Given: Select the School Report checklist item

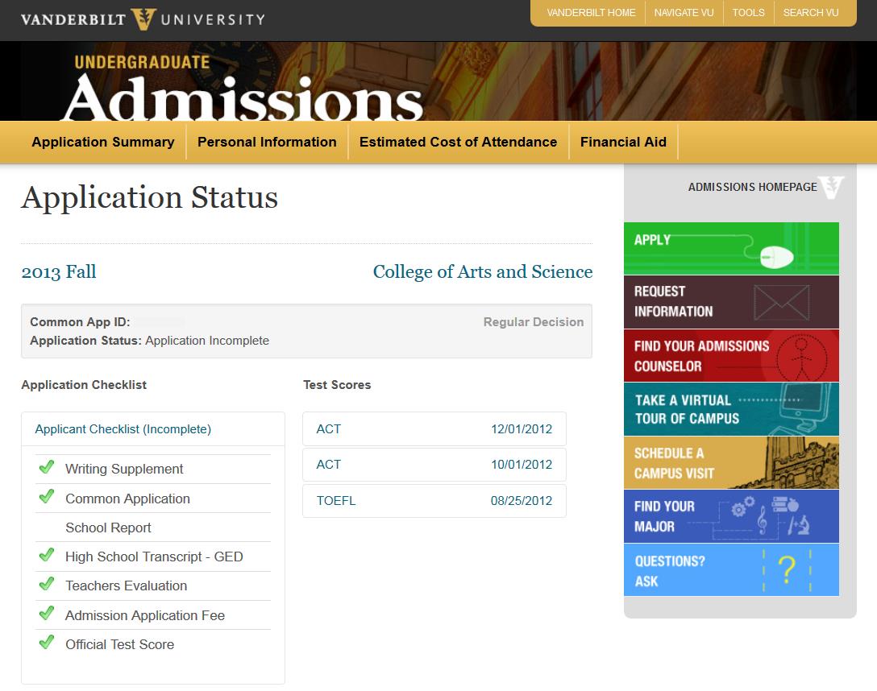Looking at the screenshot, I should (109, 528).
